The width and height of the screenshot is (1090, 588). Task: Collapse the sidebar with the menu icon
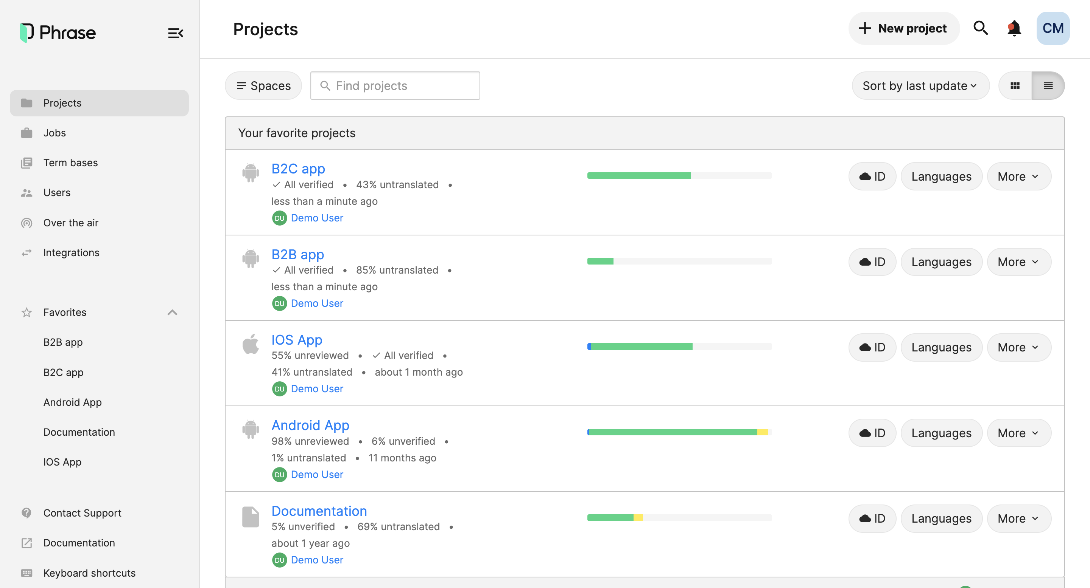click(x=175, y=33)
